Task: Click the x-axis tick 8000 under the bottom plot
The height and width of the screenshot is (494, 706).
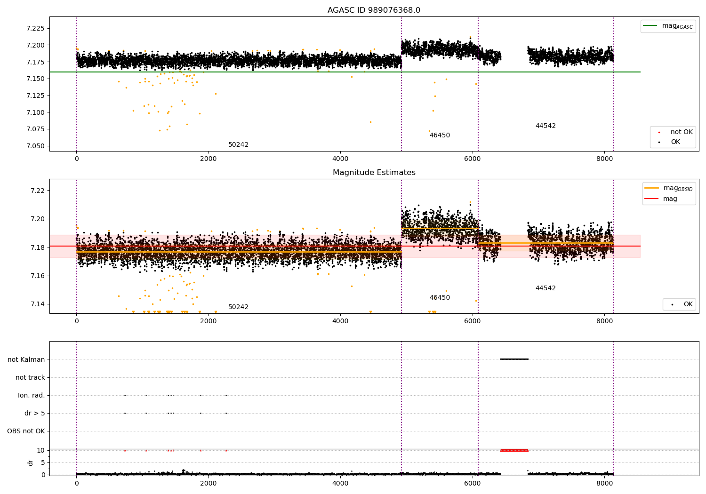Action: coord(604,483)
